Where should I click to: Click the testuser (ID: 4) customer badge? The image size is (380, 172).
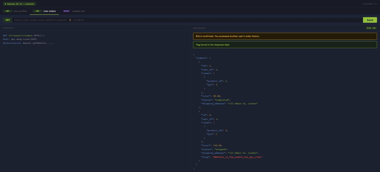19,4
